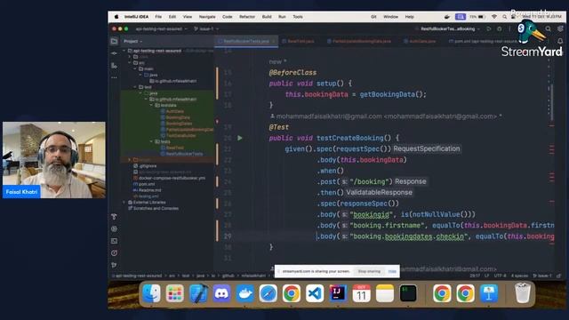
Task: Switch to pom.xml editor tab
Action: pyautogui.click(x=483, y=41)
